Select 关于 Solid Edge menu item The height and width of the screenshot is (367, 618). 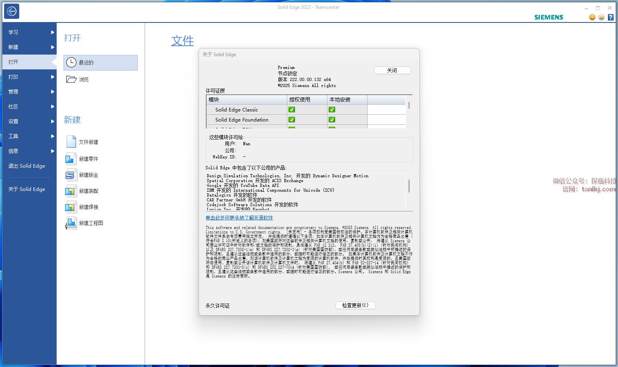pos(29,189)
